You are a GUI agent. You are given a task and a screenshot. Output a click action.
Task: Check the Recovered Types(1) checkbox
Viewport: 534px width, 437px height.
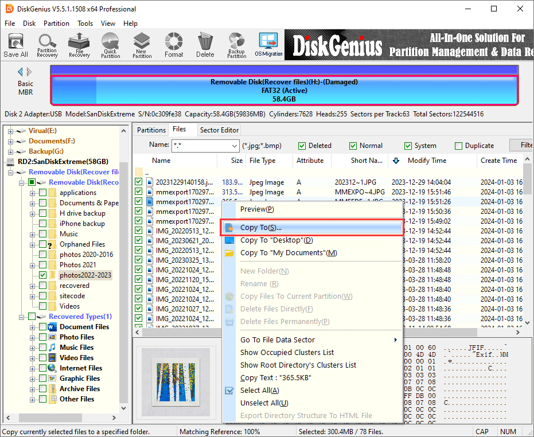(32, 317)
